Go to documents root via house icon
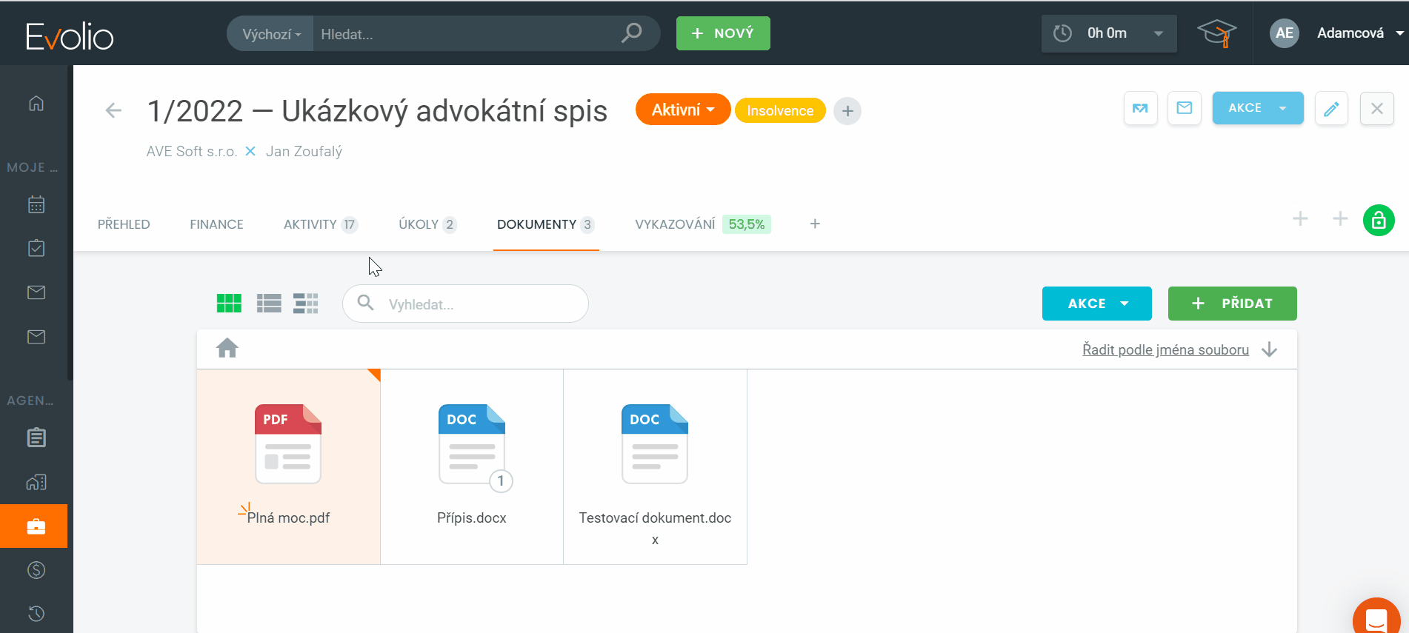 (x=227, y=348)
